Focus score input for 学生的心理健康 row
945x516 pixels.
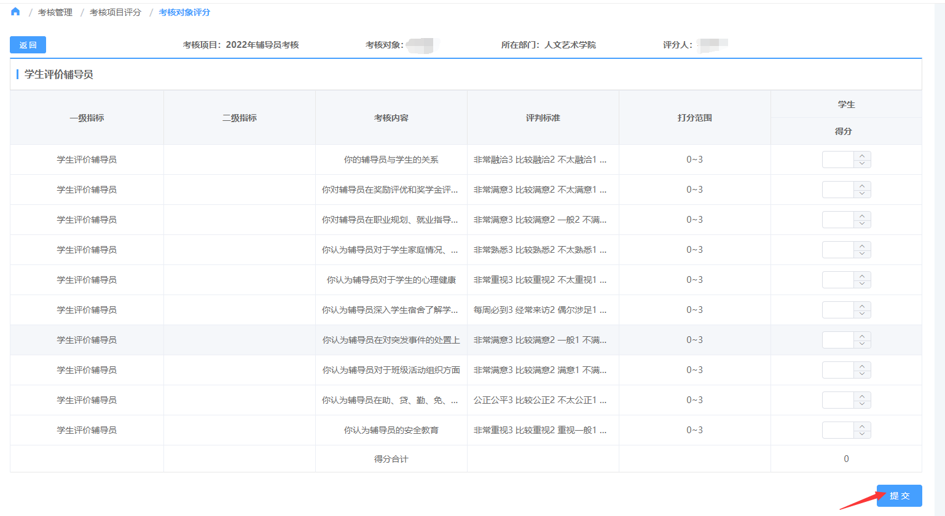coord(838,280)
